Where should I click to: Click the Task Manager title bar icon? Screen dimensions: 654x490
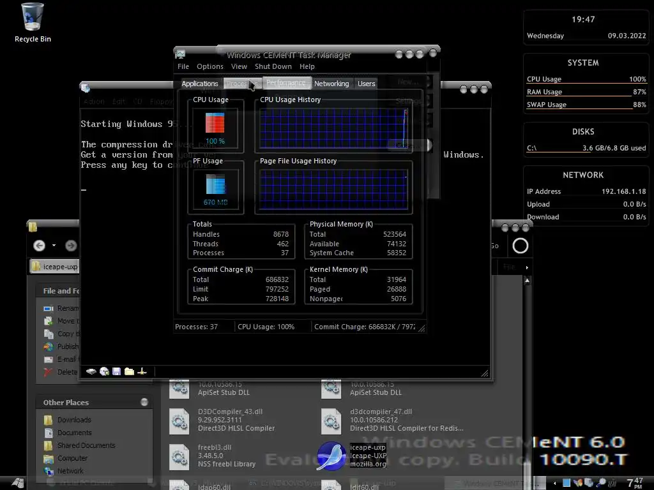[x=180, y=54]
